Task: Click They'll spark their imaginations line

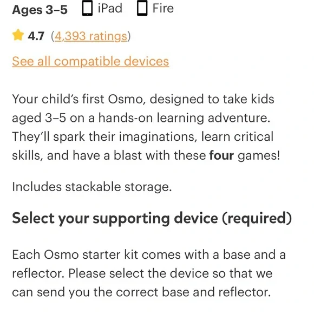Action: pos(142,137)
